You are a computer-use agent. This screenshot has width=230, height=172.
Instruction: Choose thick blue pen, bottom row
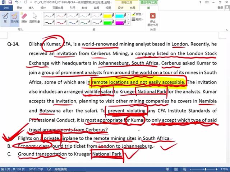(x=73, y=22)
